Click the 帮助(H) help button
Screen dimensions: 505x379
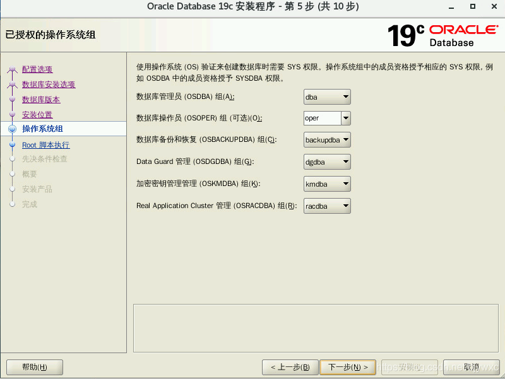click(x=35, y=367)
